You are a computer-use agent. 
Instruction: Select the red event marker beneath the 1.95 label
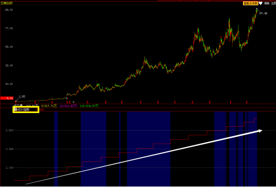[x=16, y=102]
